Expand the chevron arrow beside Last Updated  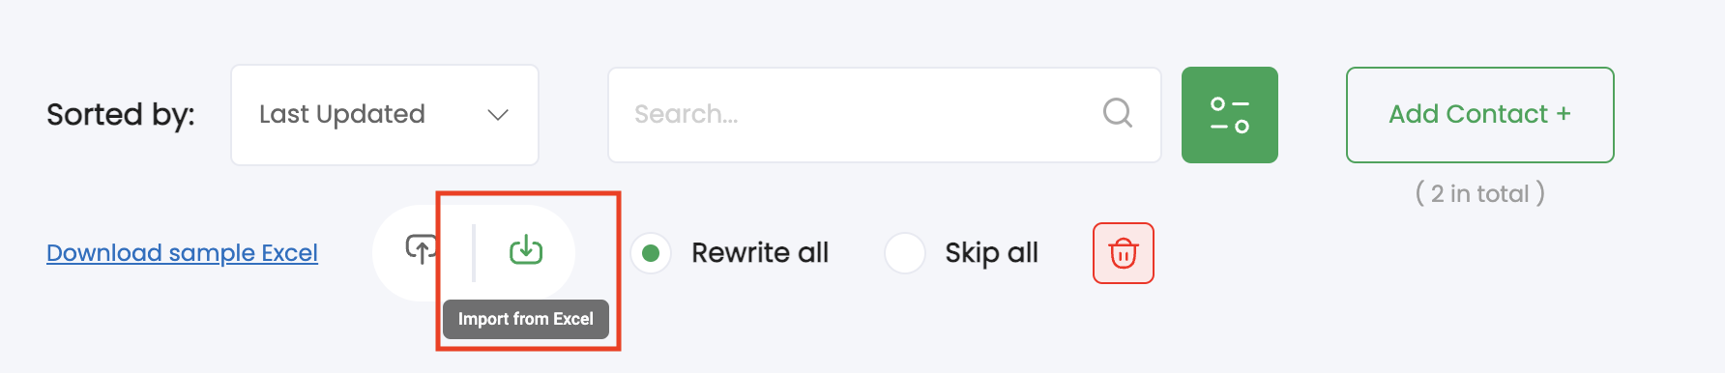pyautogui.click(x=498, y=115)
